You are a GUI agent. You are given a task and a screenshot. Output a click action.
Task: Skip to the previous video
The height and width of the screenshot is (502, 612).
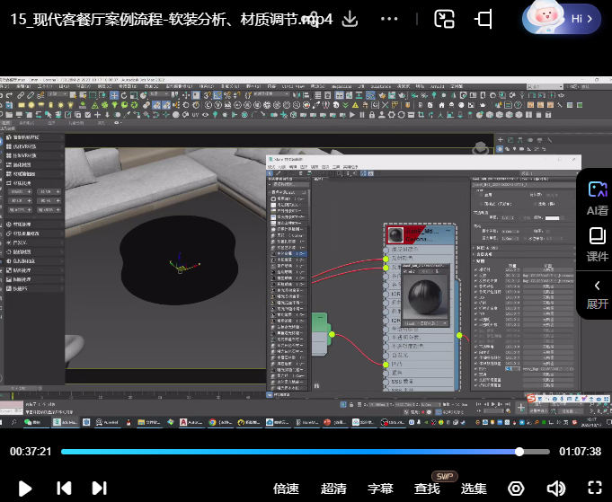click(64, 488)
